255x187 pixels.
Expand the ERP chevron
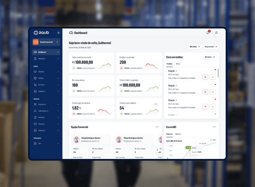[58, 143]
